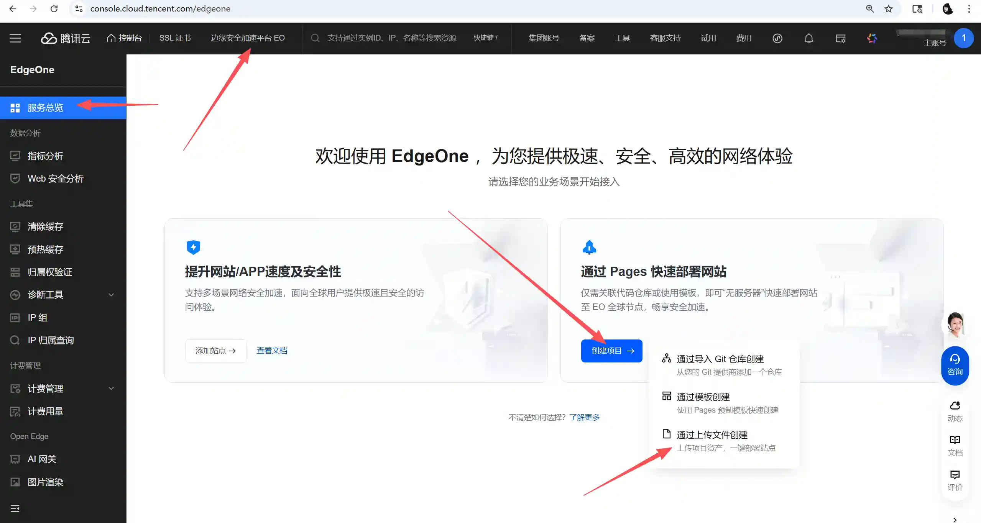Click IP 归属查询 magnifier icon
The image size is (981, 523).
click(x=15, y=340)
